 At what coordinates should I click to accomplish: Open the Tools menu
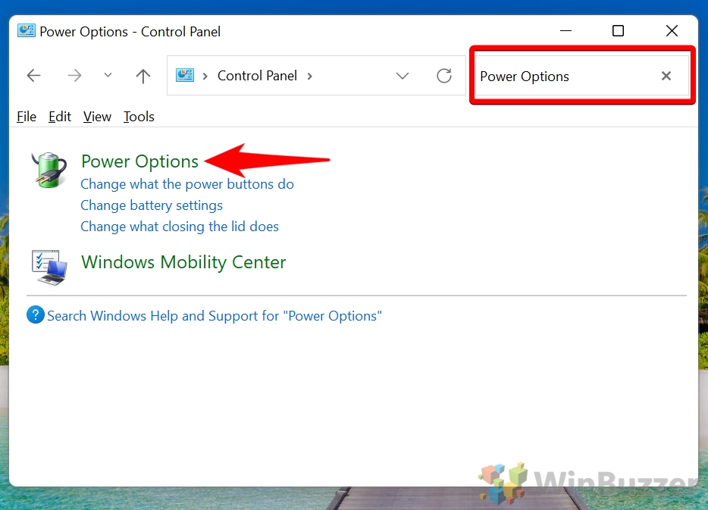click(139, 117)
